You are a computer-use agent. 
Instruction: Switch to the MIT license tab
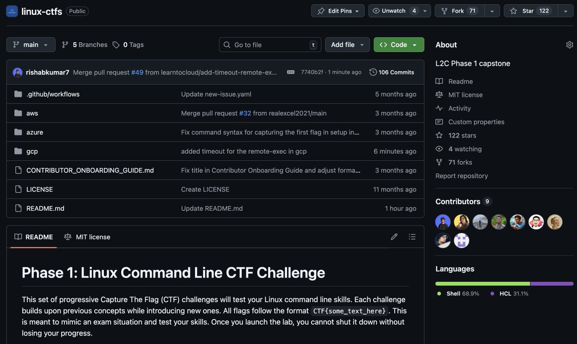click(x=87, y=237)
